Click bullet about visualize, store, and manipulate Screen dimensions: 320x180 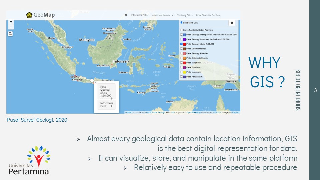[198, 158]
